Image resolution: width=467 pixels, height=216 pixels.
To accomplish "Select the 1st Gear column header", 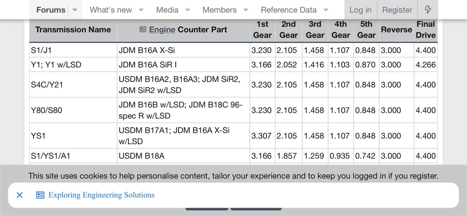I will point(262,30).
